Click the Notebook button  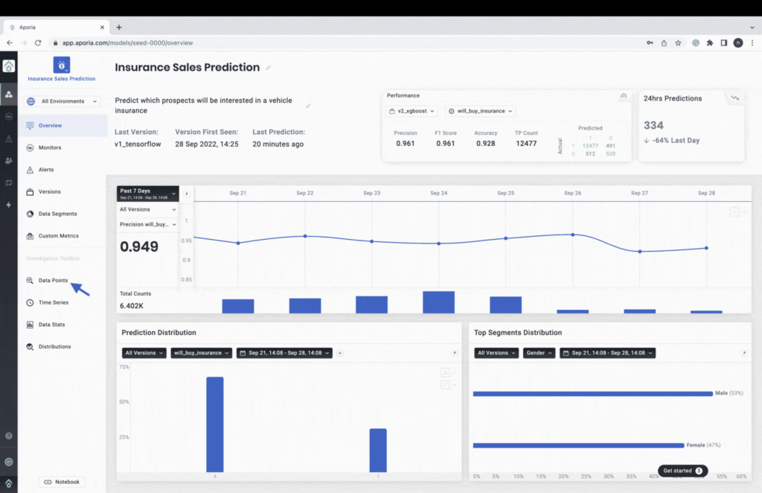62,482
